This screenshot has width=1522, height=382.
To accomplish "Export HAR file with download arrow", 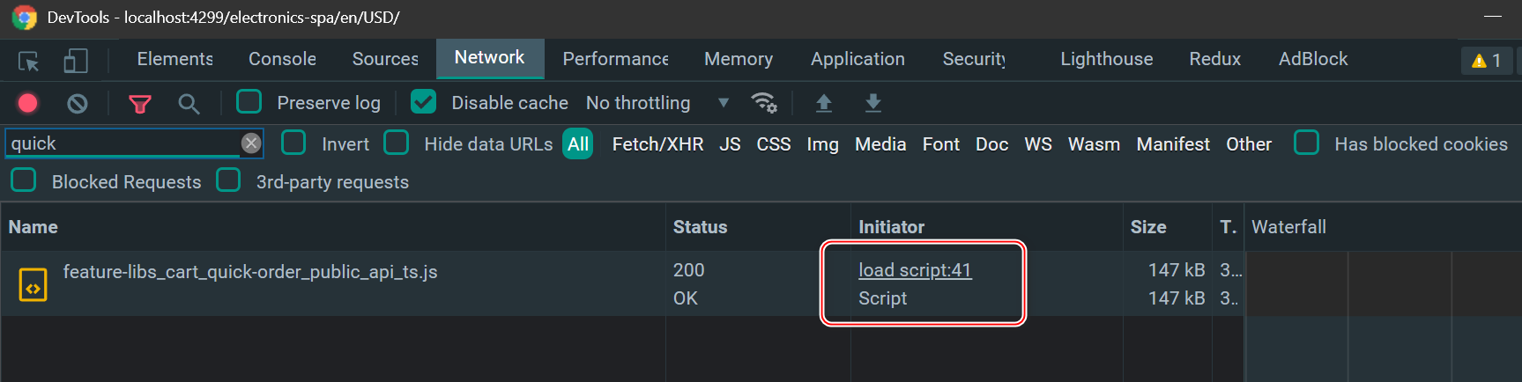I will (873, 103).
